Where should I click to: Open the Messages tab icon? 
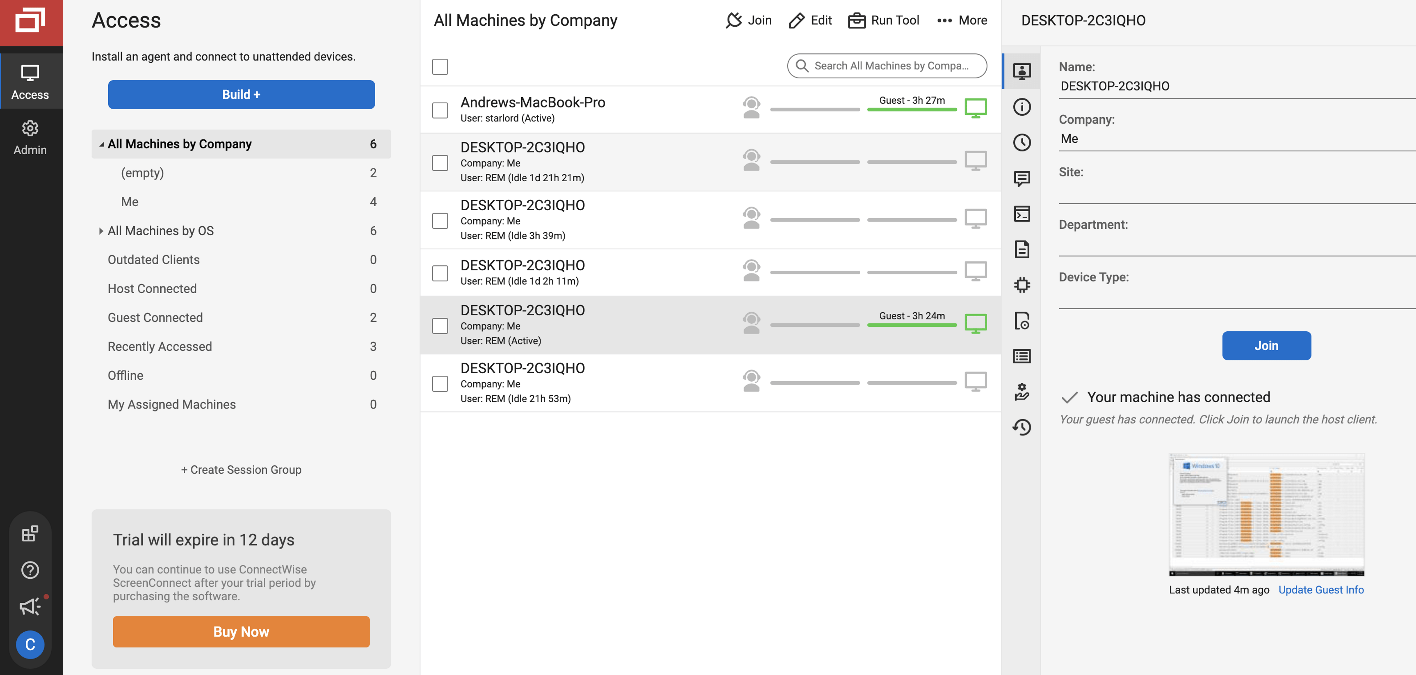click(1021, 178)
